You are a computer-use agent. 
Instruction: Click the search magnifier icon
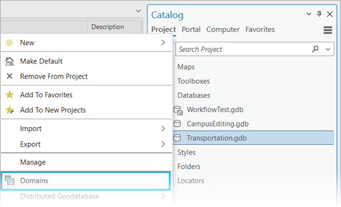(x=315, y=49)
